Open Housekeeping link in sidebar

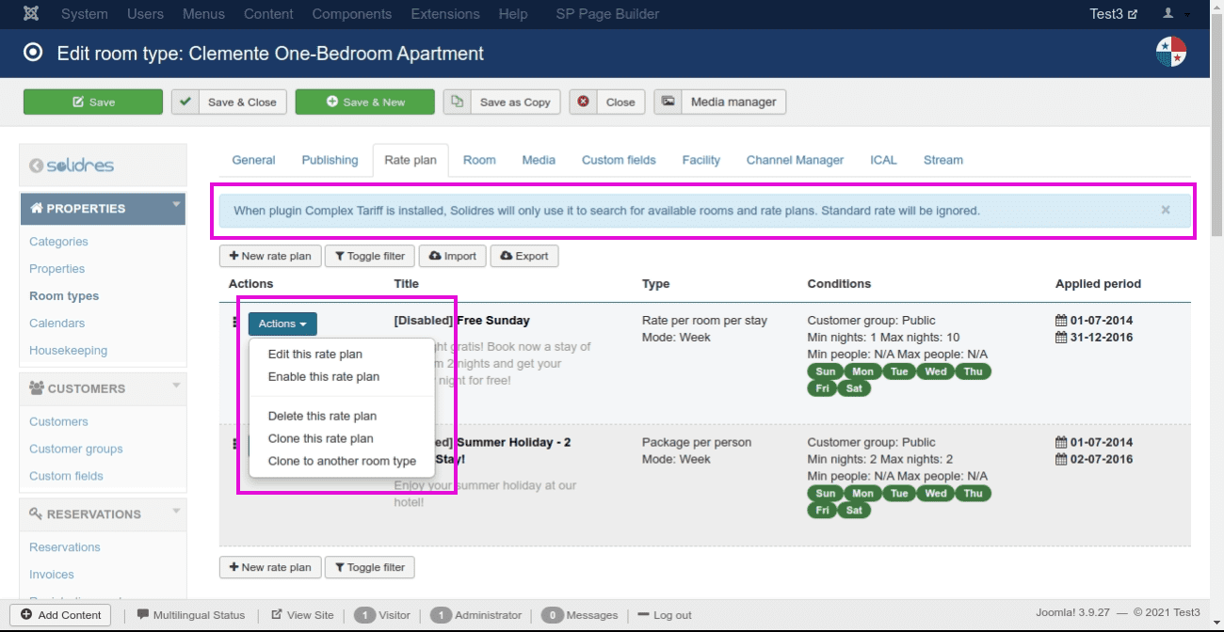tap(68, 350)
